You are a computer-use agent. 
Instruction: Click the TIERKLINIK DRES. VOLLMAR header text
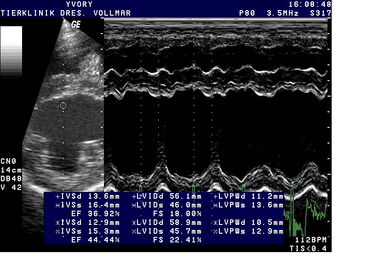pos(66,13)
